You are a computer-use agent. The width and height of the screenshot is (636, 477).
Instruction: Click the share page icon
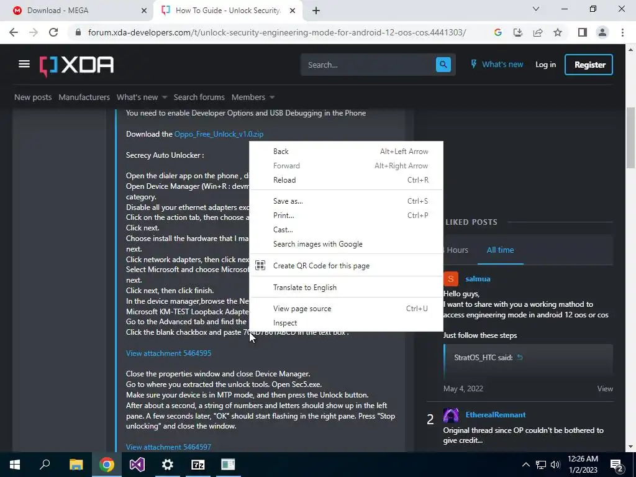click(538, 32)
